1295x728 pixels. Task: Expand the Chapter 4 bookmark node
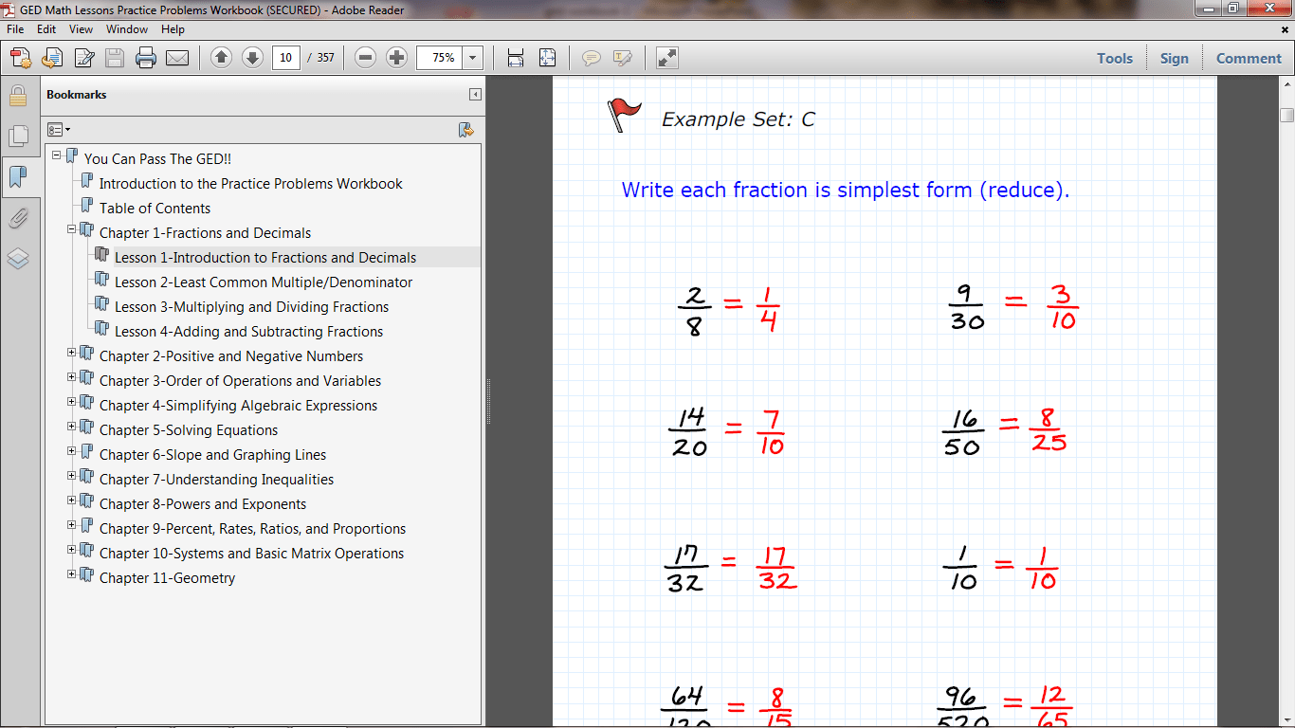tap(72, 401)
